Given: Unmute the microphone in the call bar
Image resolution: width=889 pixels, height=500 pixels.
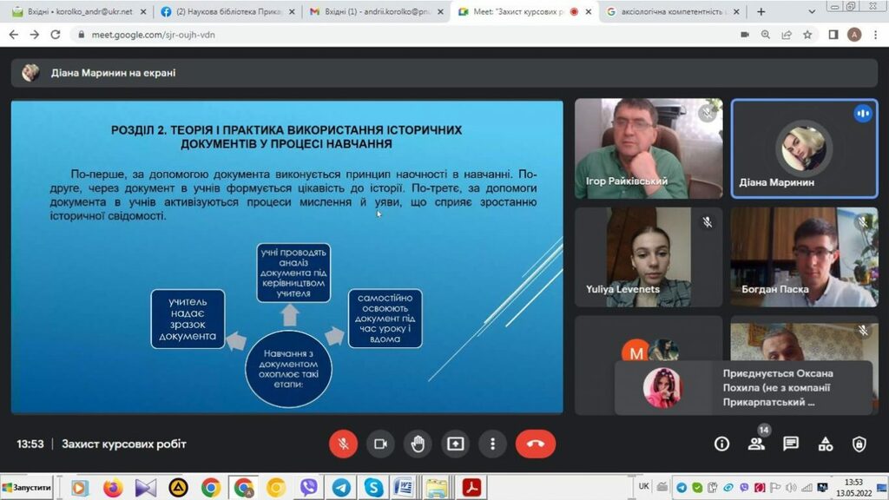Looking at the screenshot, I should click(343, 444).
